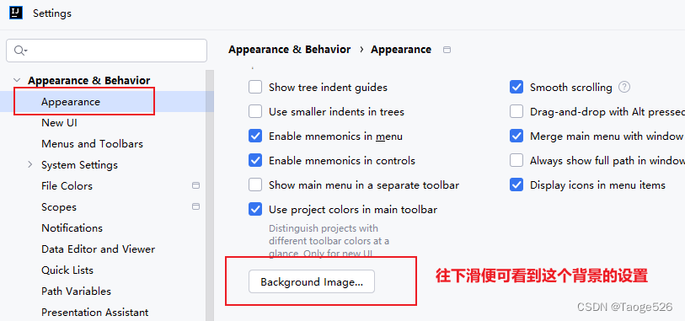Toggle Use project colors in main toolbar

[255, 210]
